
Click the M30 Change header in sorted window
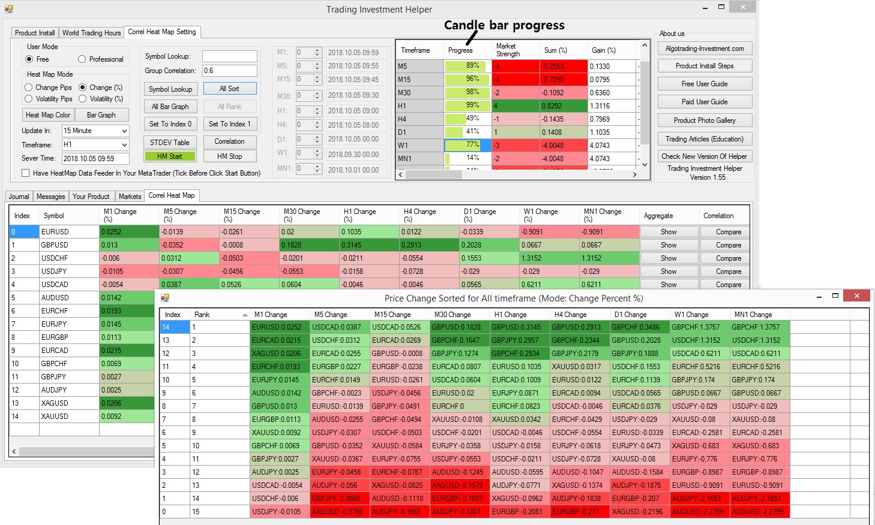tap(460, 315)
